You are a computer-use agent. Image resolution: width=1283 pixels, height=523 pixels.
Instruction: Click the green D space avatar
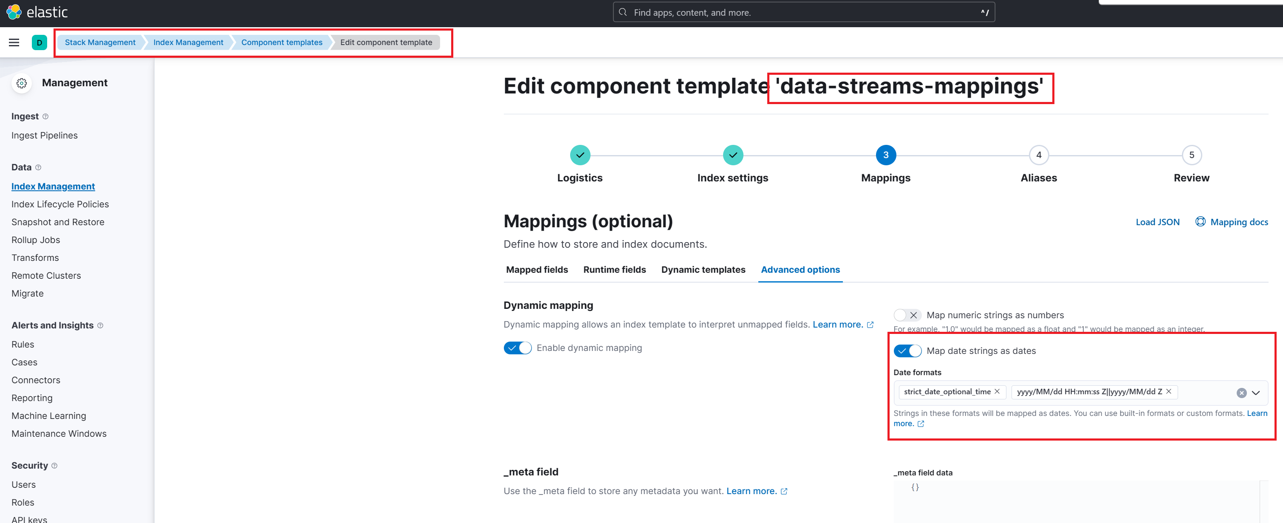click(x=40, y=42)
